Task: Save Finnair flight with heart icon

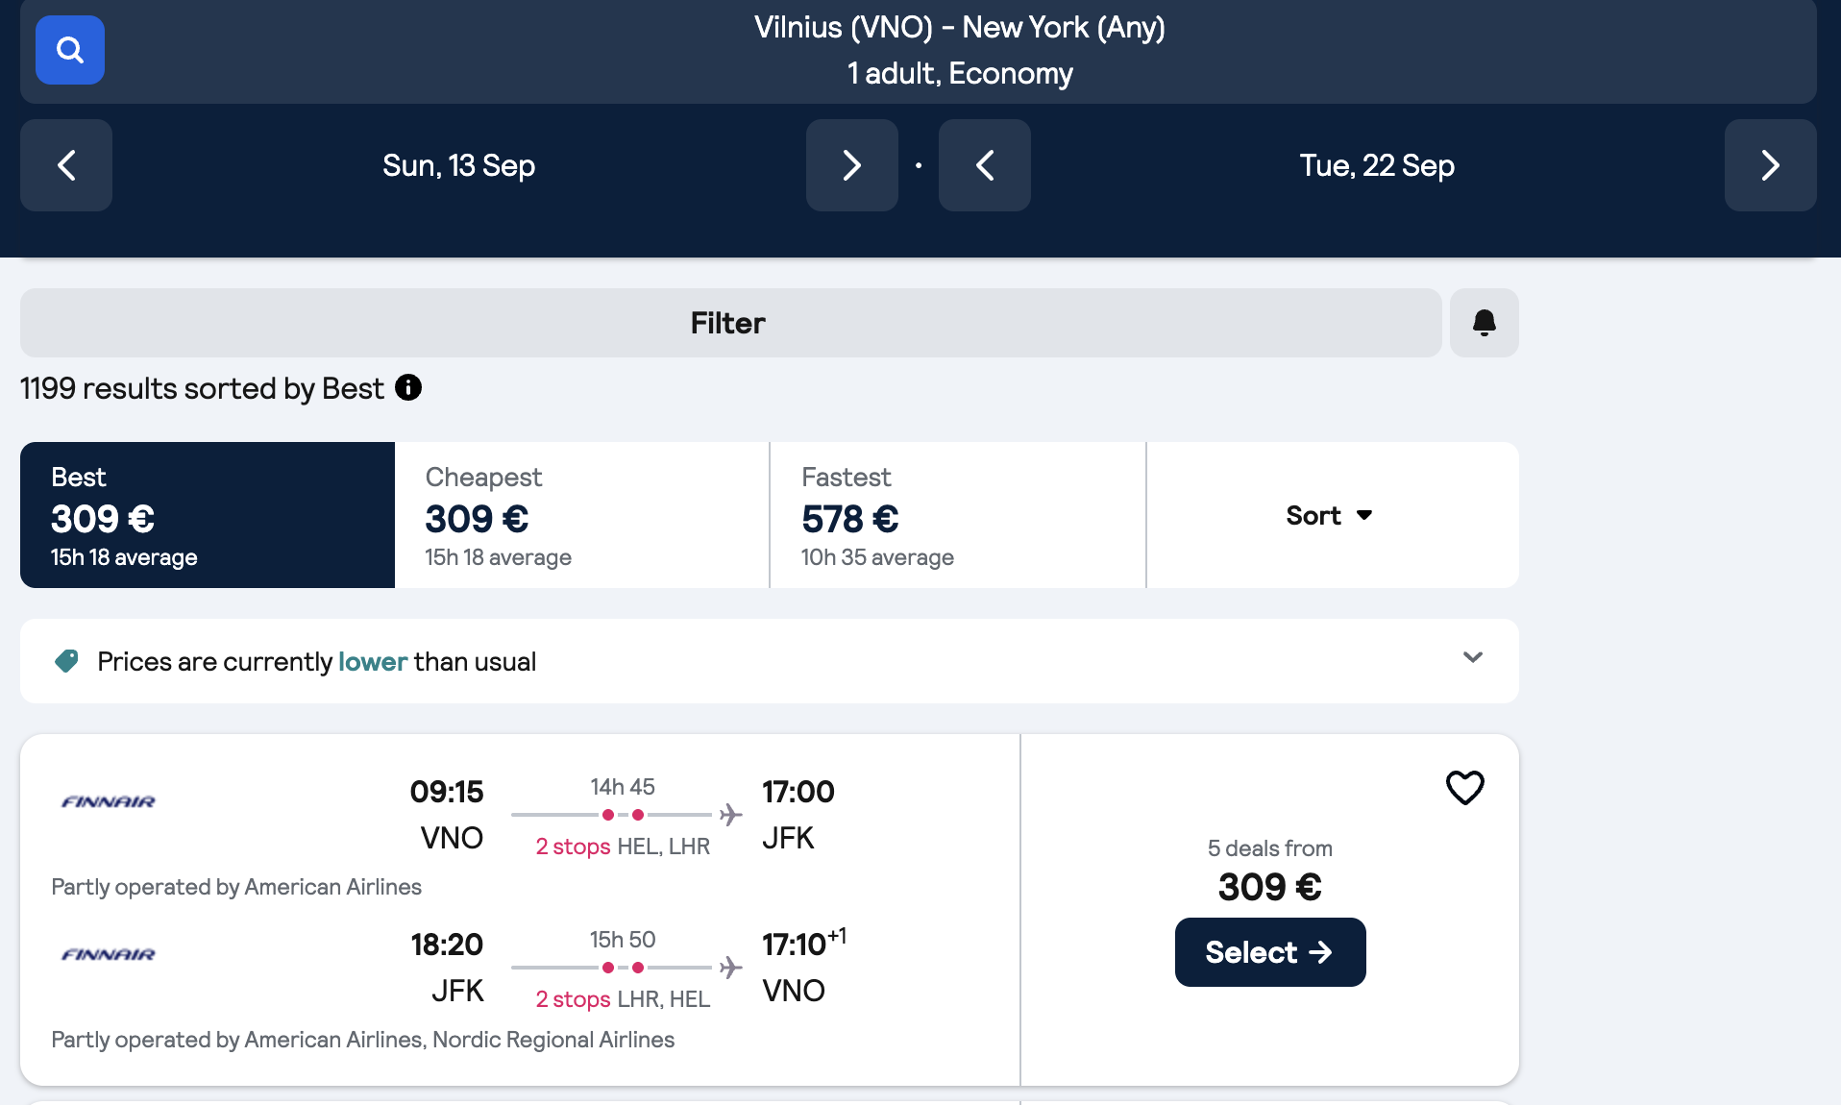Action: [1464, 788]
